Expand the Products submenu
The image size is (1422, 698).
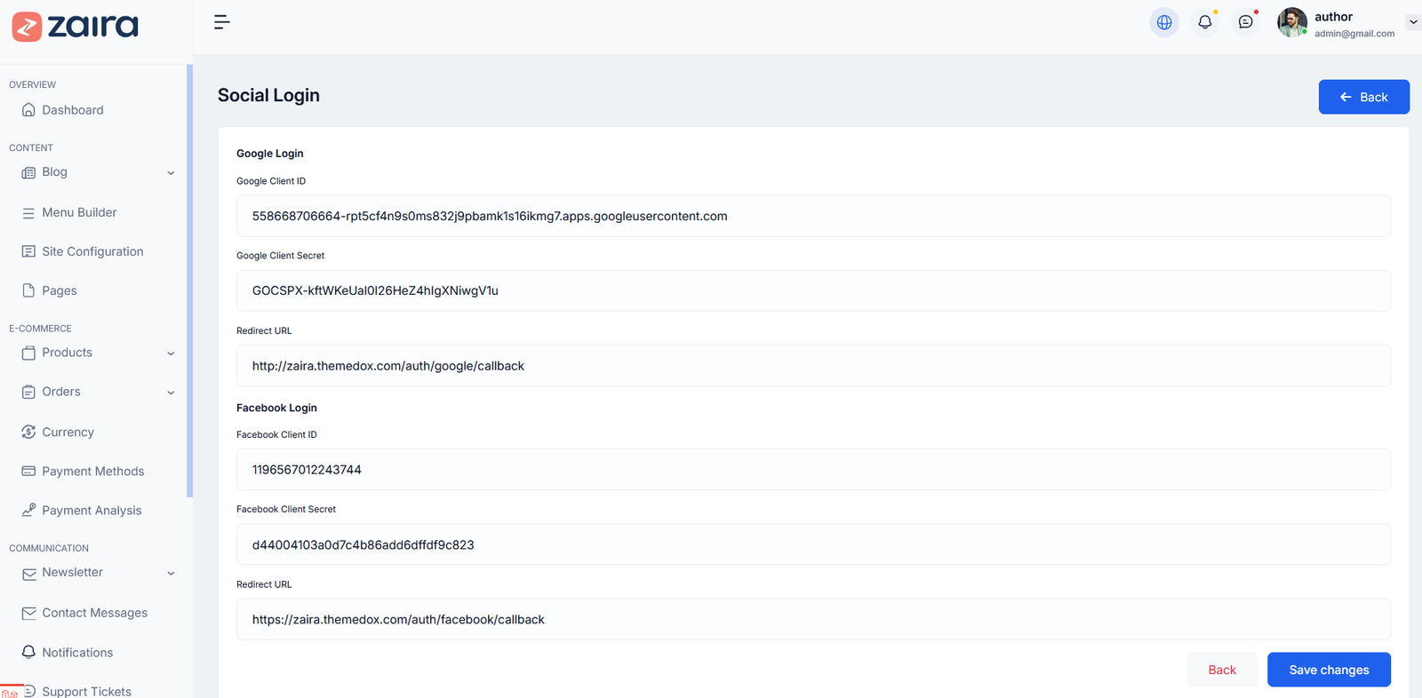click(x=171, y=353)
